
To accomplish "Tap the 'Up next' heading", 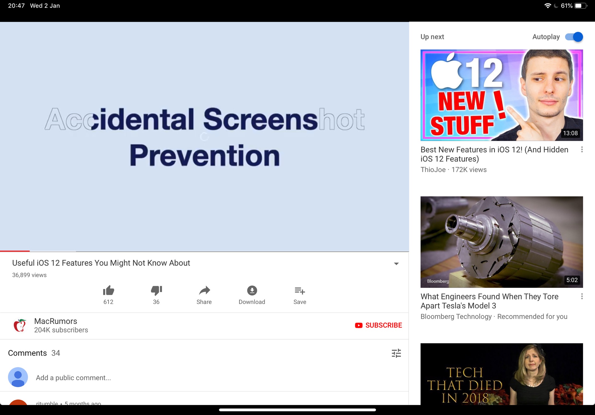I will tap(432, 37).
